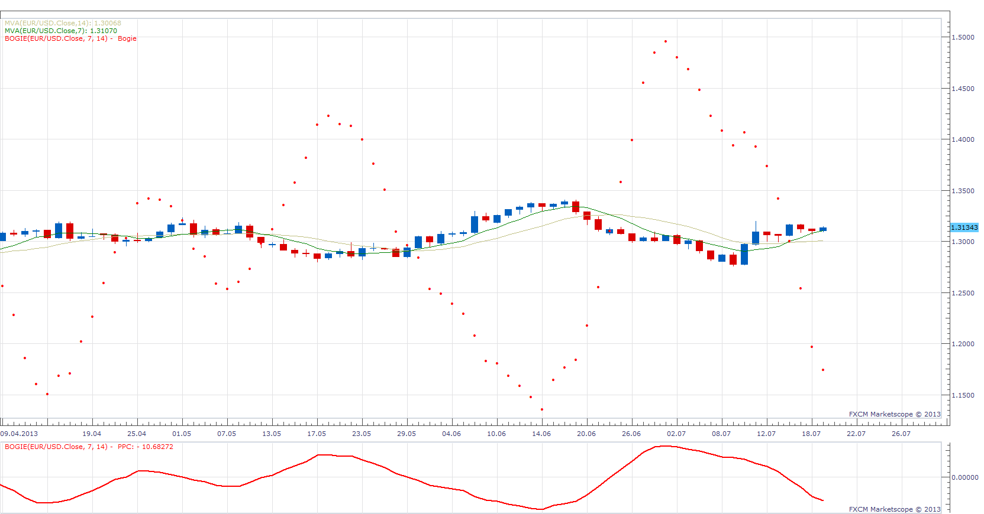Click the 18.07 date label
This screenshot has height=514, width=984.
pyautogui.click(x=811, y=434)
